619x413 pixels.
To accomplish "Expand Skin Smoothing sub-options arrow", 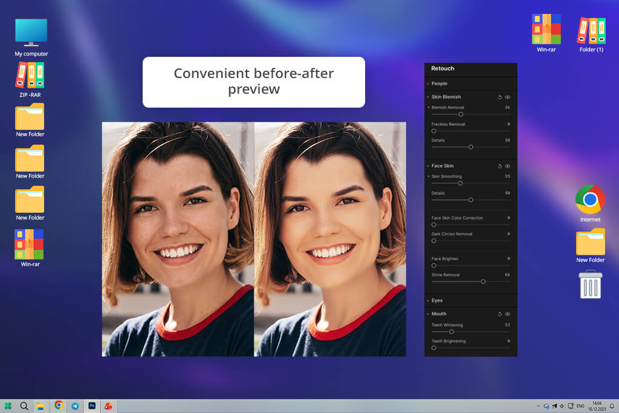I will coord(429,177).
